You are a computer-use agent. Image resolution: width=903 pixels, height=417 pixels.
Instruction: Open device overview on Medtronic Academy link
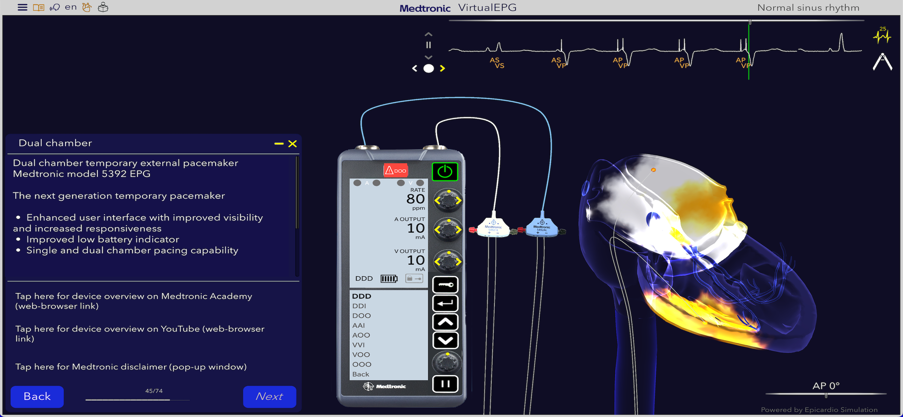tap(134, 301)
